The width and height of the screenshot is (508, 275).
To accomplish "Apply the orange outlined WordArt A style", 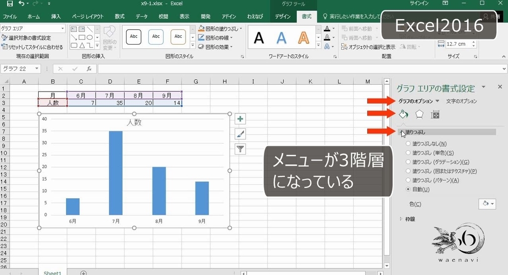I will click(304, 38).
